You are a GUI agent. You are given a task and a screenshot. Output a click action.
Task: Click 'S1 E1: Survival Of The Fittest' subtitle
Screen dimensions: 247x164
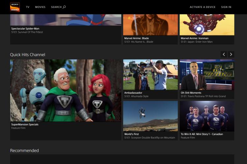click(x=27, y=32)
